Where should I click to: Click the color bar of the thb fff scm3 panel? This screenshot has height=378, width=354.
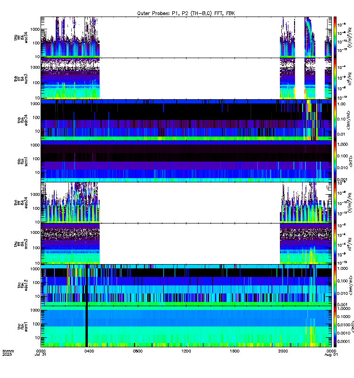click(335, 78)
